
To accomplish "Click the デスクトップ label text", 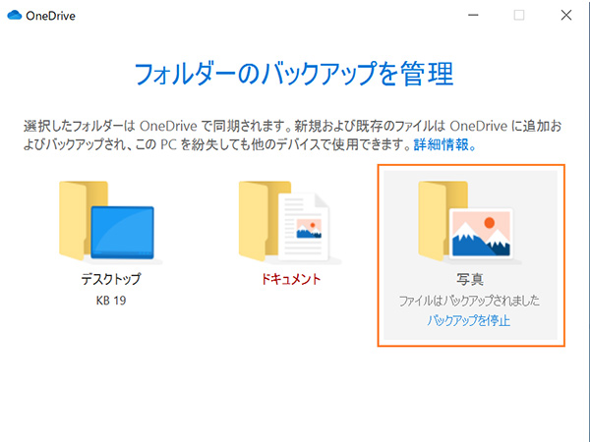I will (111, 279).
